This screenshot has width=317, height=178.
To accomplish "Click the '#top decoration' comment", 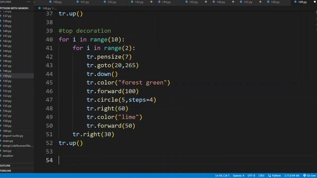I will tap(85, 31).
